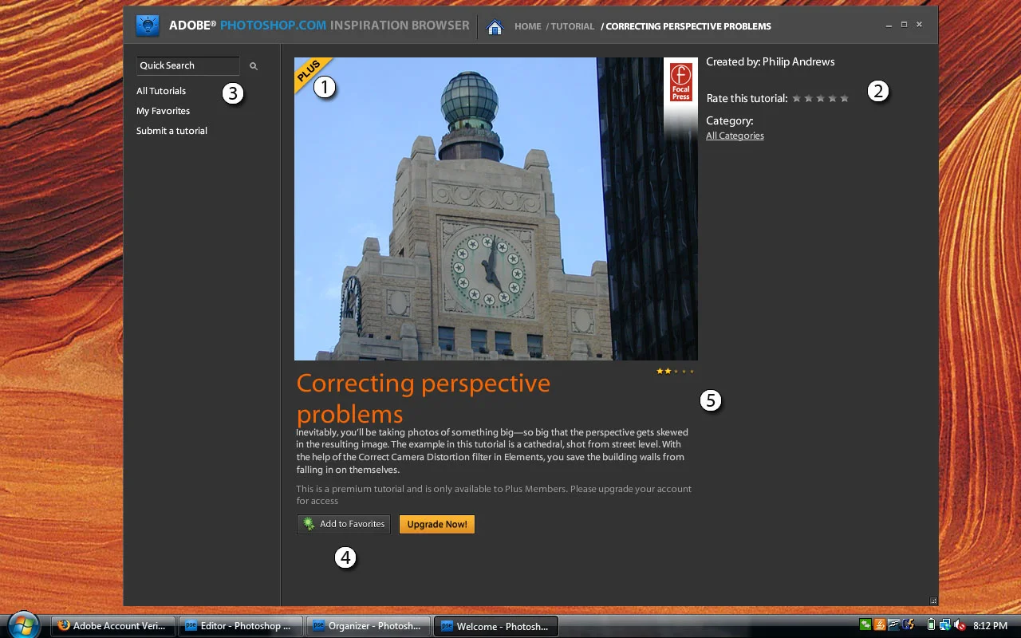
Task: Click the 8:12 PM taskbar clock
Action: (x=990, y=626)
